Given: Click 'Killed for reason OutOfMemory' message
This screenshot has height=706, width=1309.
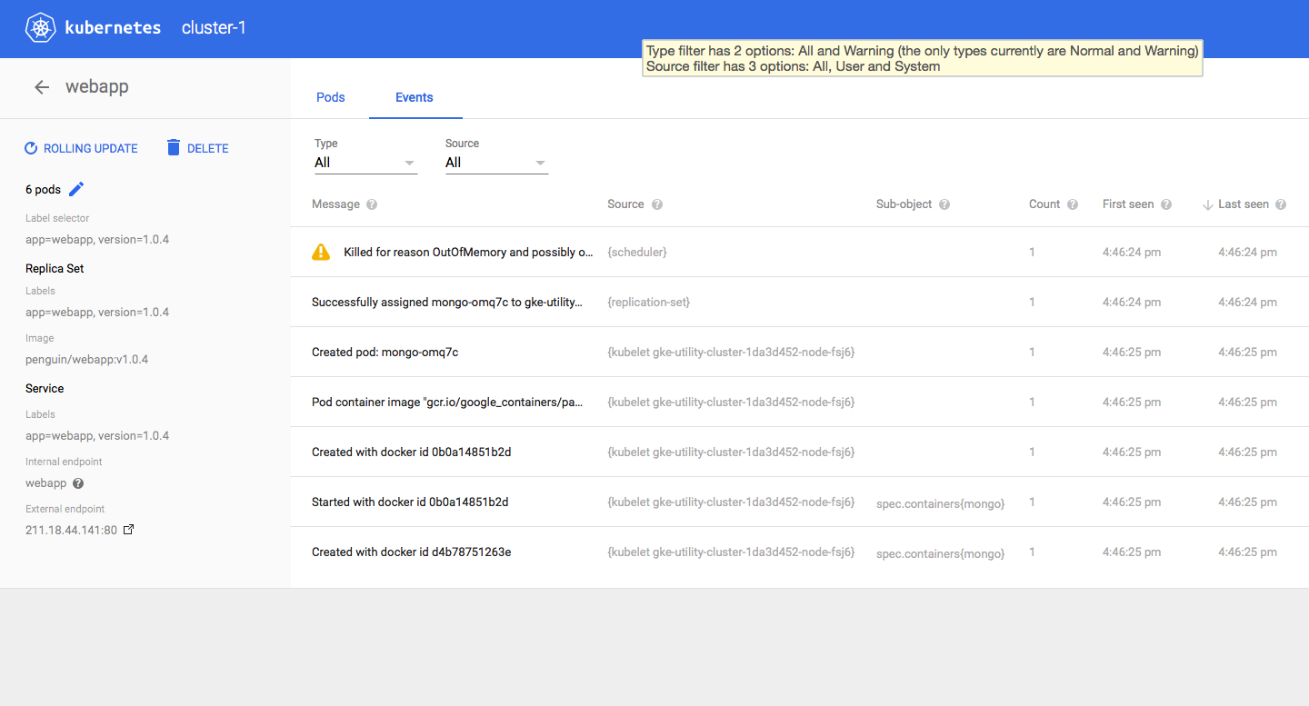Looking at the screenshot, I should [468, 253].
